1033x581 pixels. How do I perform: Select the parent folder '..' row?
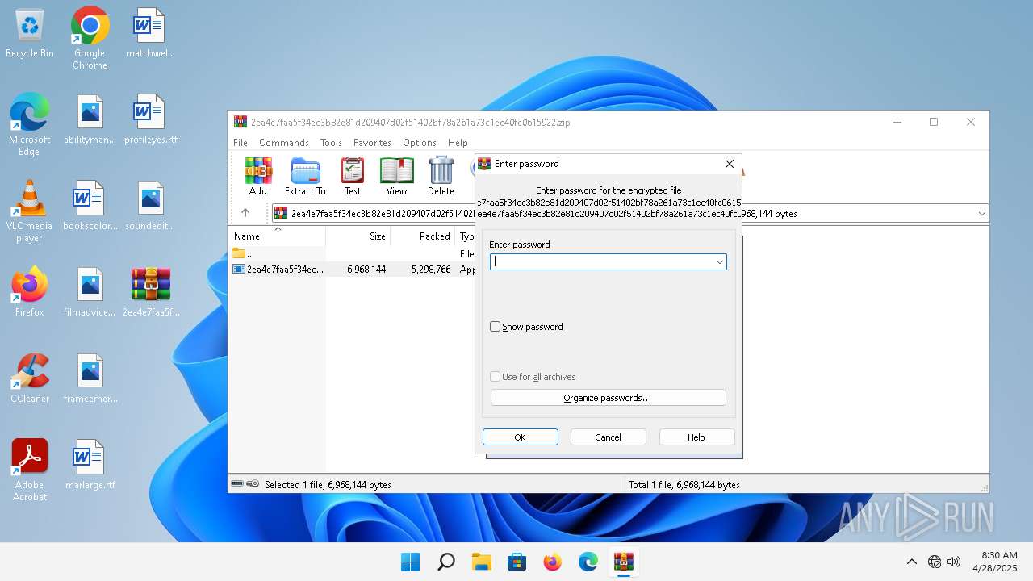click(x=353, y=254)
